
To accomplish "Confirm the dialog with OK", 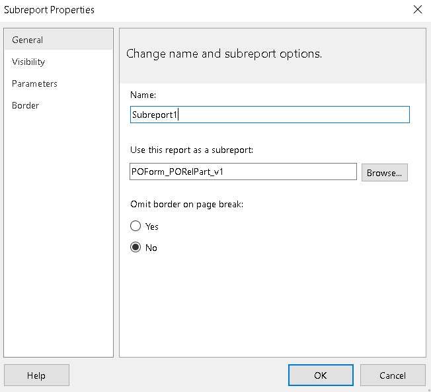I will pyautogui.click(x=321, y=375).
